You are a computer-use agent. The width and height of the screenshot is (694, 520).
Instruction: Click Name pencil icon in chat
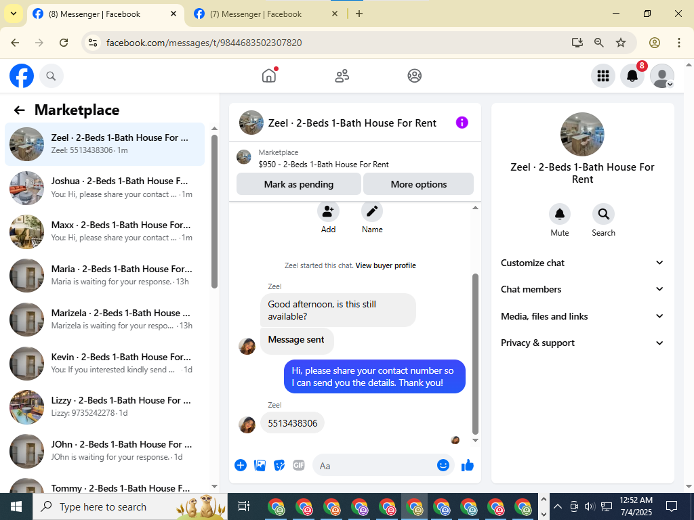(x=372, y=212)
